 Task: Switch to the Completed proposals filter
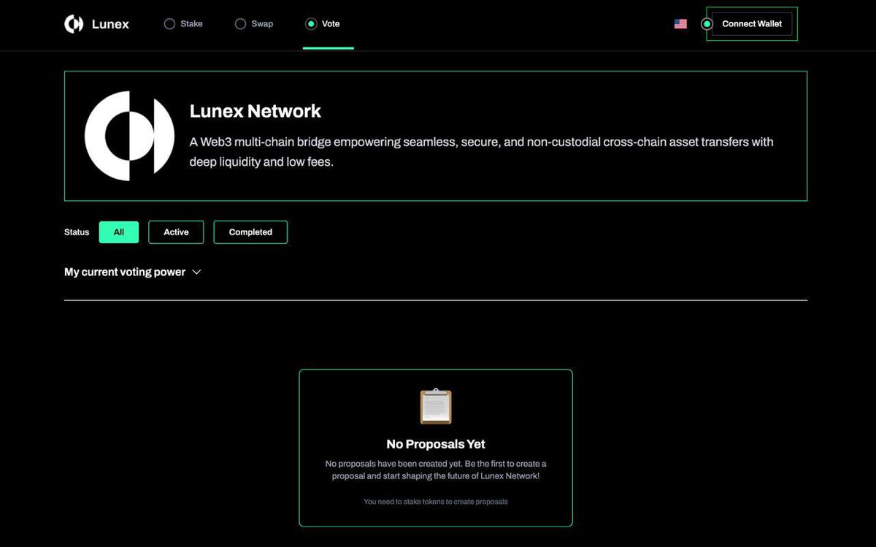(x=250, y=232)
